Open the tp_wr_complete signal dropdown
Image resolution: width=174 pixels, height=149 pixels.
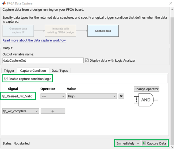[x=21, y=111]
